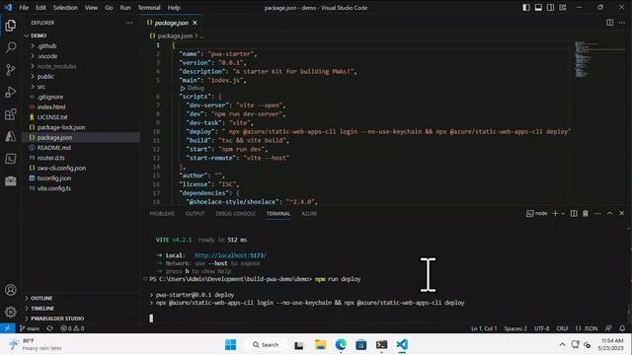Viewport: 632px width, 355px height.
Task: Select the node terminal instance
Action: 537,213
